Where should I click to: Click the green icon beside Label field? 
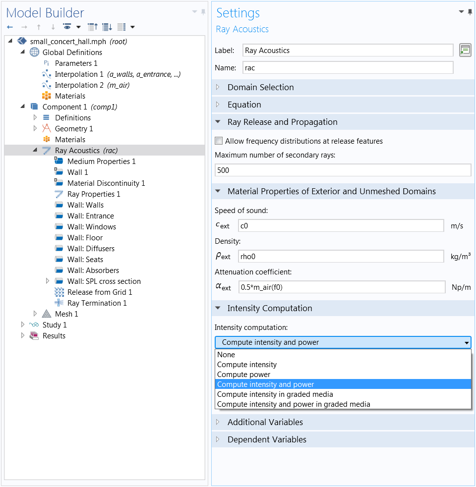click(465, 50)
